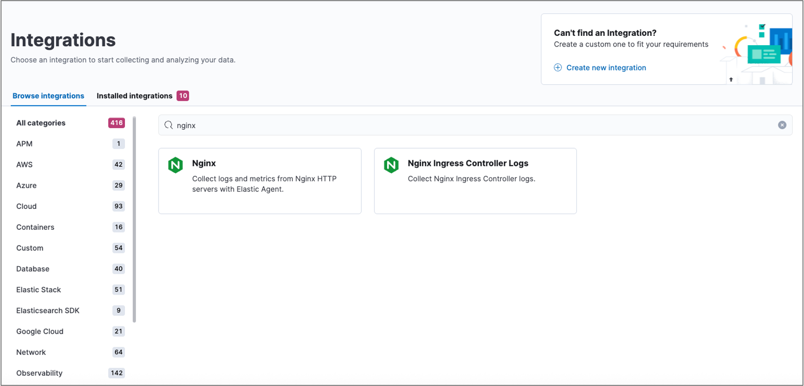Click the 54 count badge for Custom
The height and width of the screenshot is (386, 804).
tap(118, 248)
